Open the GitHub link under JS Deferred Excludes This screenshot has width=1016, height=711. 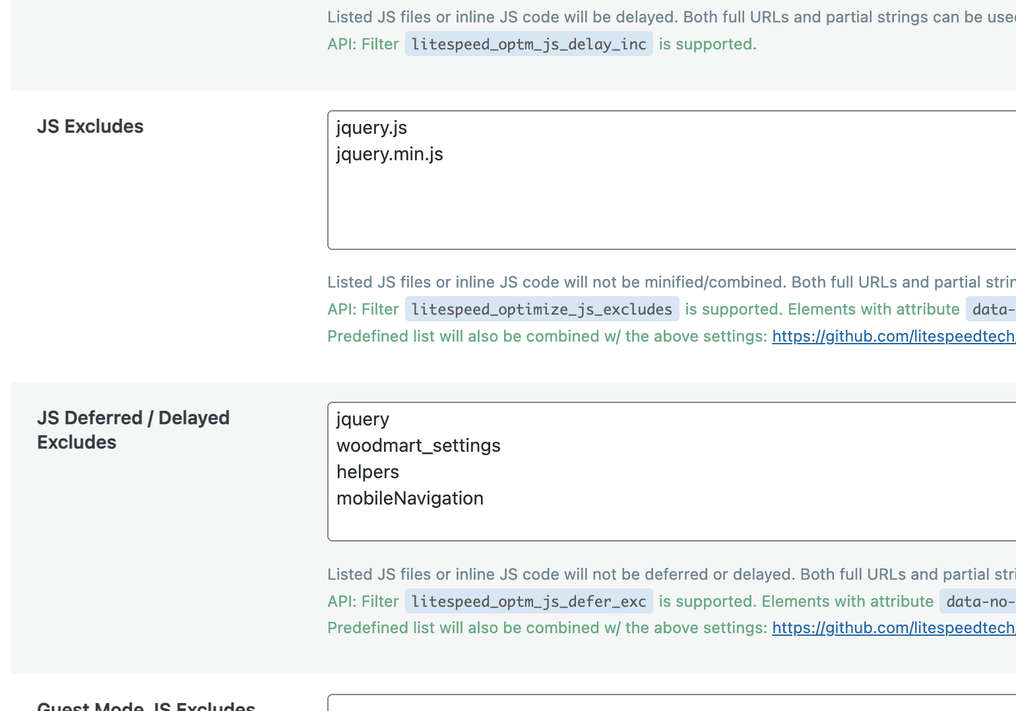click(893, 628)
